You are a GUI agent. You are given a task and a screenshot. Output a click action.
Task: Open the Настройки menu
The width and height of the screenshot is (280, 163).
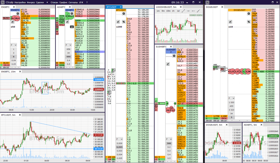tap(20, 2)
